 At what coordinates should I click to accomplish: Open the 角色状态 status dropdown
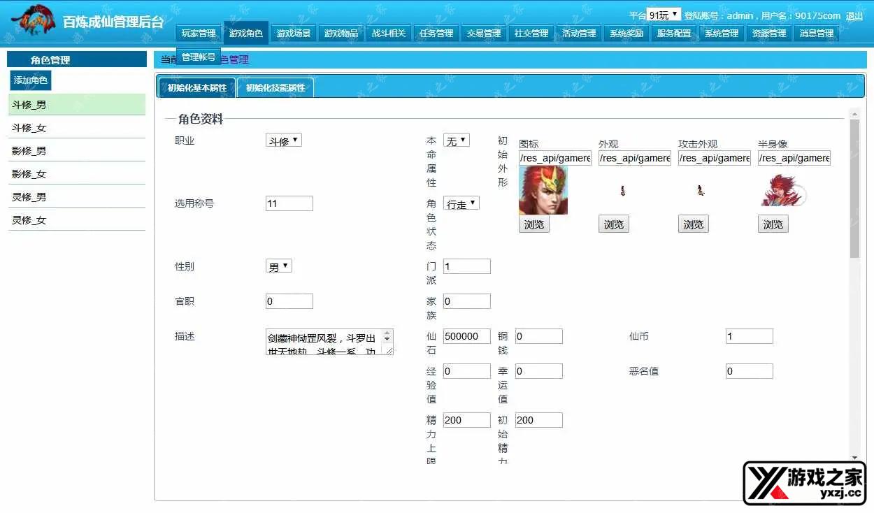coord(461,203)
